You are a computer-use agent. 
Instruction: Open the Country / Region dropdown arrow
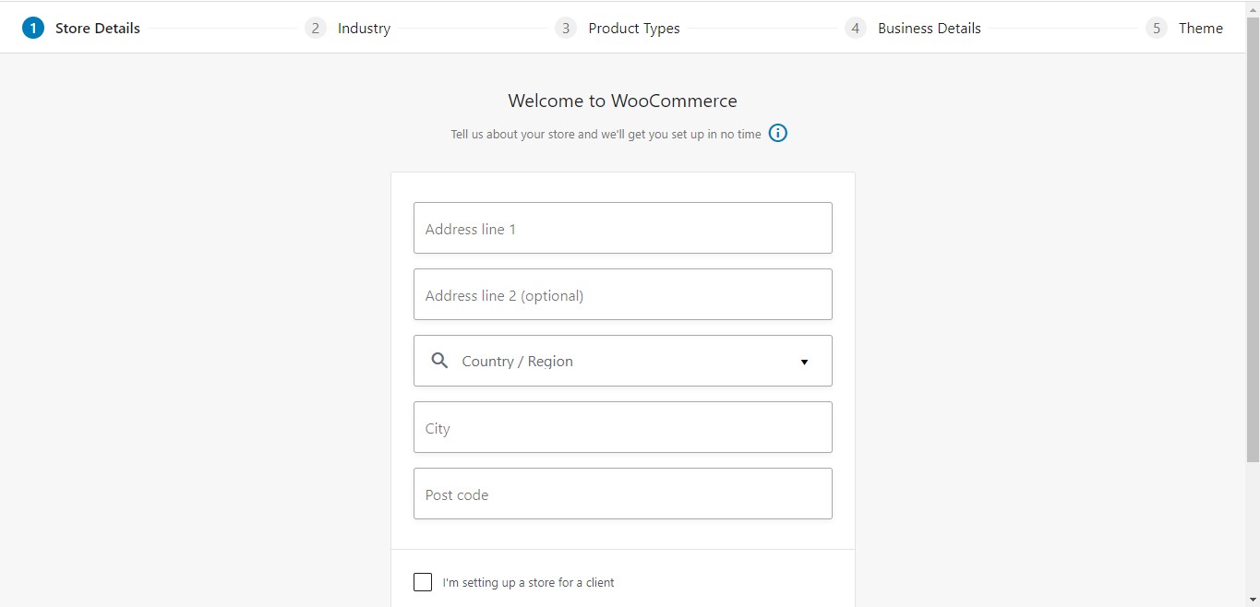pyautogui.click(x=804, y=362)
